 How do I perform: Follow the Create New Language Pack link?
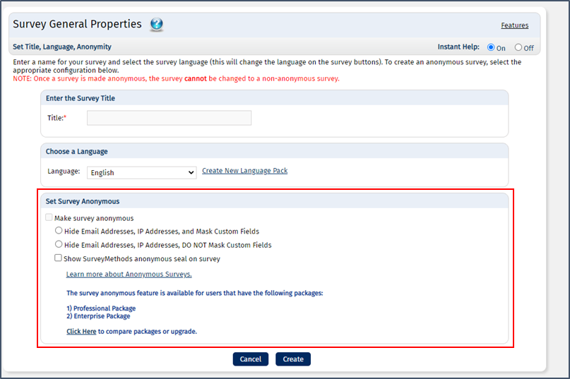[x=244, y=171]
